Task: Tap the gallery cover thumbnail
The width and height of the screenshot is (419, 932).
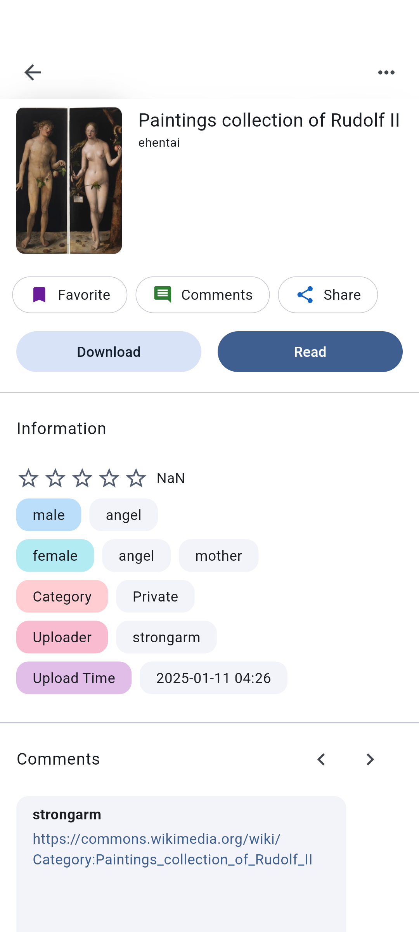Action: [69, 181]
